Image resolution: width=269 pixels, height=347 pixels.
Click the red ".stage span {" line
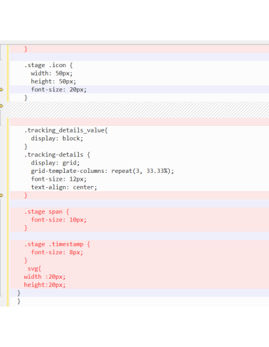[x=46, y=212]
